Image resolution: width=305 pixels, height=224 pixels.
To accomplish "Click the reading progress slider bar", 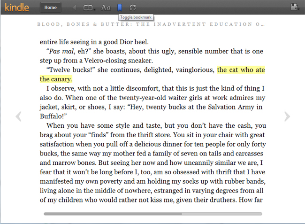I will [x=113, y=214].
